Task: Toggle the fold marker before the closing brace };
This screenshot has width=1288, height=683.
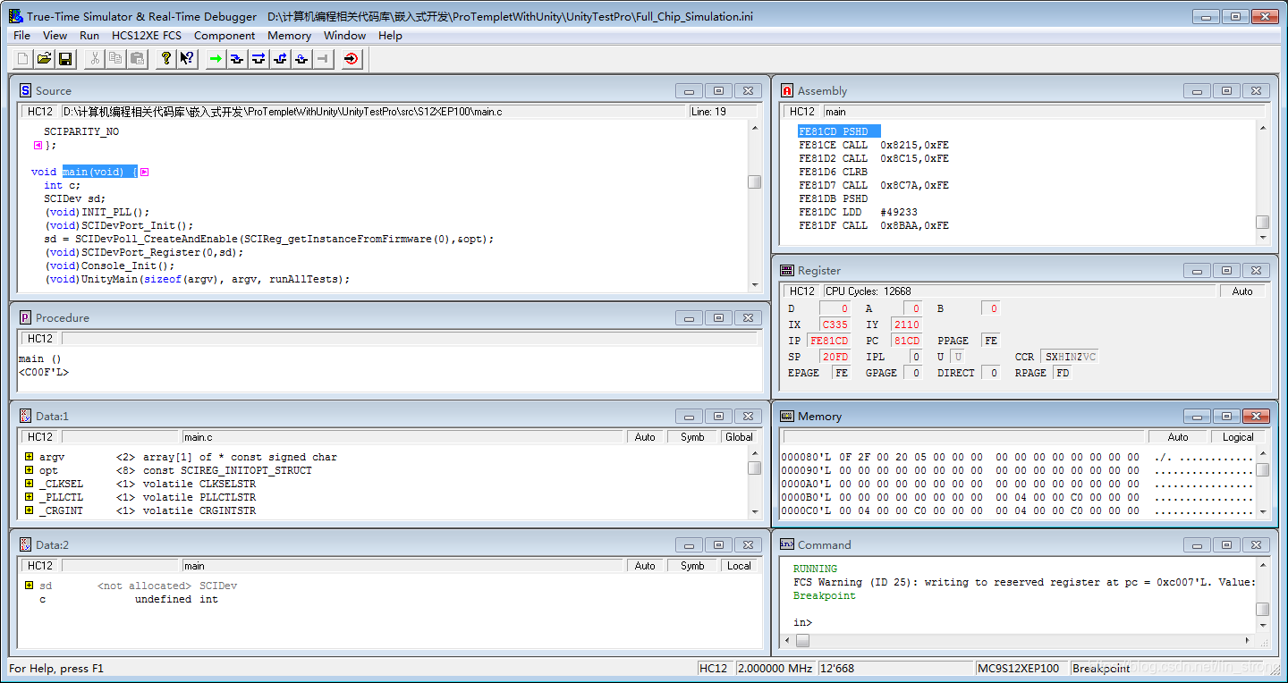Action: pos(38,145)
